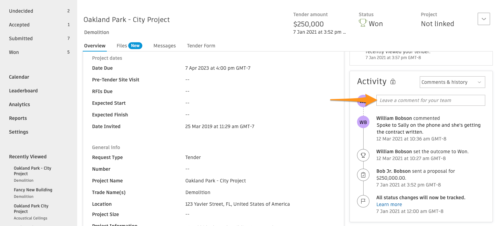This screenshot has width=498, height=226.
Task: Click the clipboard icon beside the proposal entry
Action: 363,175
